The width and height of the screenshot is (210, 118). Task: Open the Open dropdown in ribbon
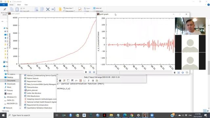[88, 8]
